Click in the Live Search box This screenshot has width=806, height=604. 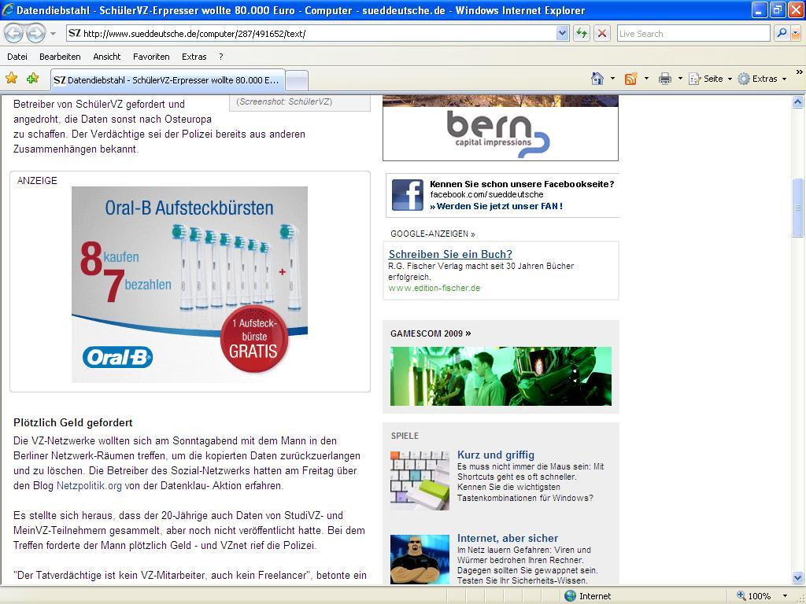pos(693,33)
